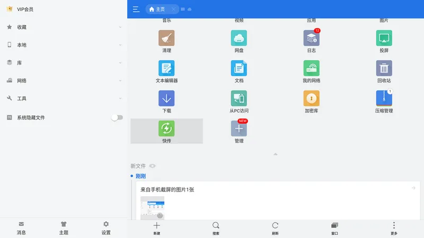Viewport: 424px width, 238px height.
Task: Open the 窗口 windows switcher
Action: (334, 228)
